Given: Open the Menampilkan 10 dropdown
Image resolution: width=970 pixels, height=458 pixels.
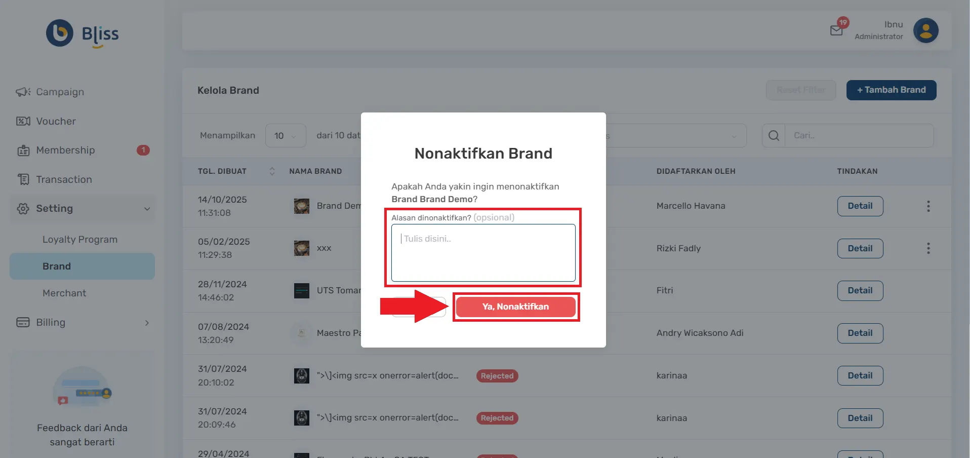Looking at the screenshot, I should (285, 135).
